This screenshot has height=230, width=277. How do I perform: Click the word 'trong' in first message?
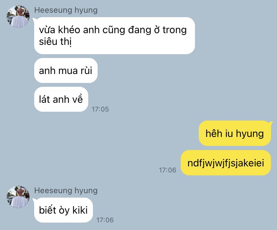pos(175,30)
